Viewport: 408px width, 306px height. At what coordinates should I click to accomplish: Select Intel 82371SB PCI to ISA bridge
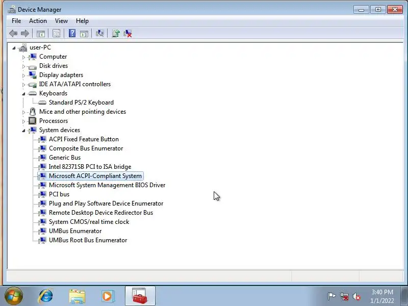[x=90, y=167]
